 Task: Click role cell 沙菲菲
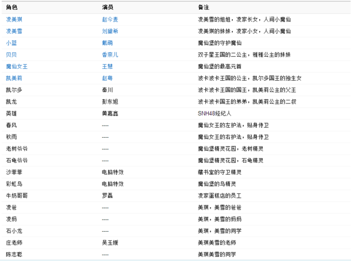14,172
